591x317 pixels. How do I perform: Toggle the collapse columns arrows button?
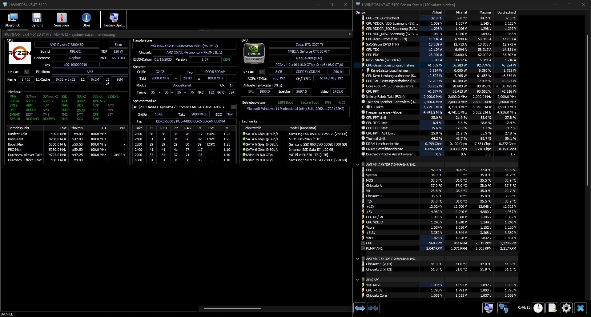click(373, 308)
